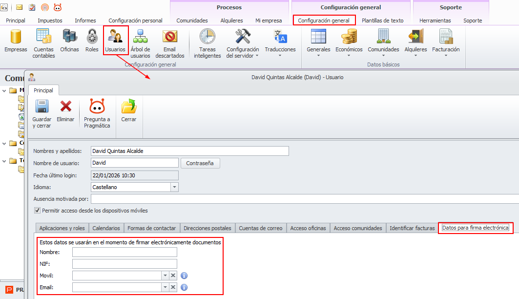This screenshot has width=519, height=299.
Task: Open the Identificar facturas tab
Action: click(412, 228)
